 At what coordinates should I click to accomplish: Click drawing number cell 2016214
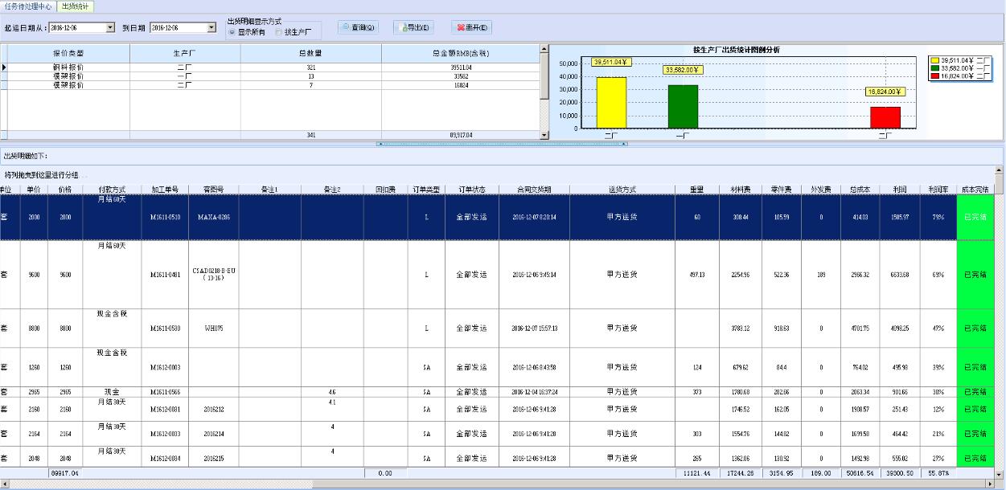click(213, 434)
